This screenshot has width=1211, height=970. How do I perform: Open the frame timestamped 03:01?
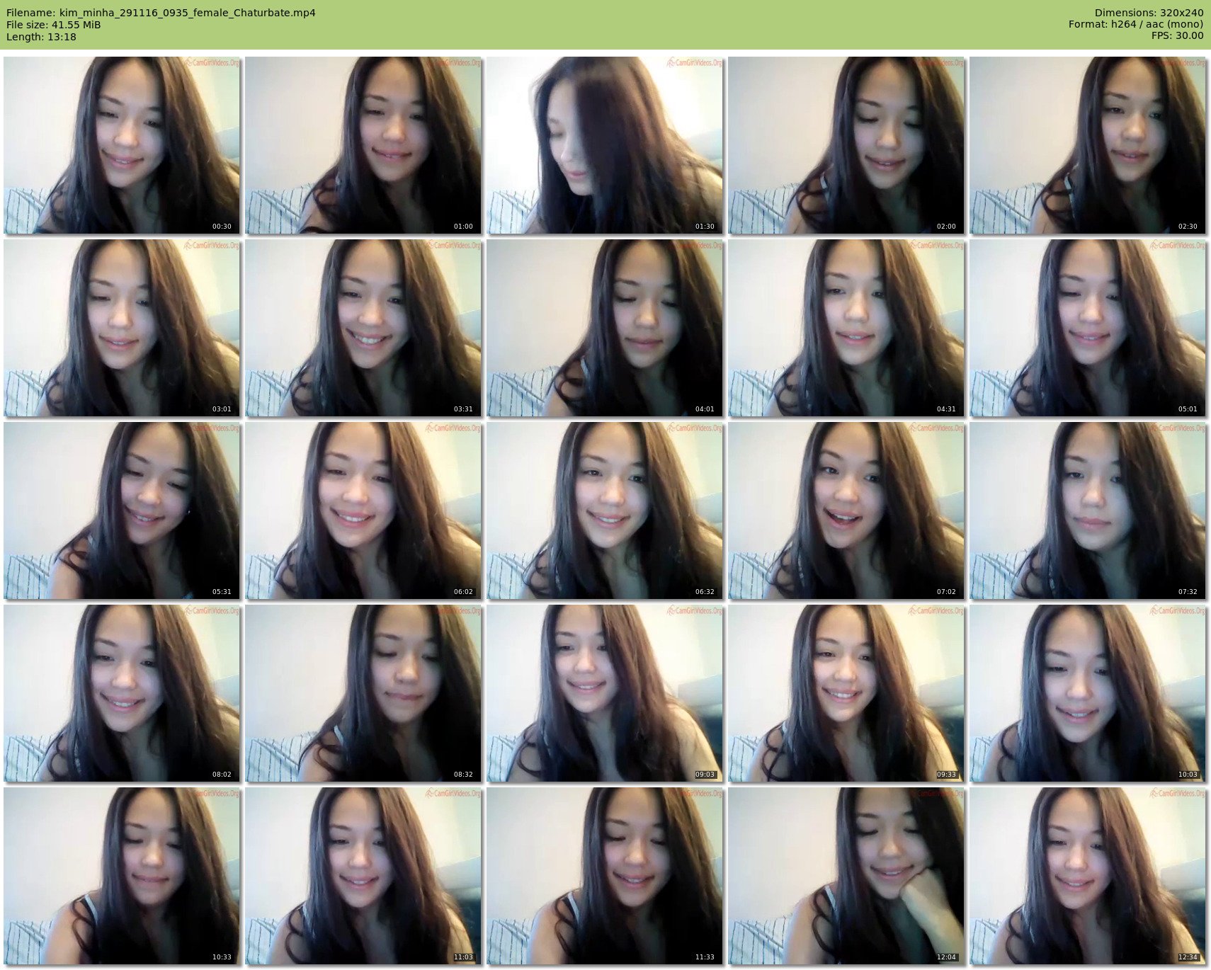tap(122, 328)
